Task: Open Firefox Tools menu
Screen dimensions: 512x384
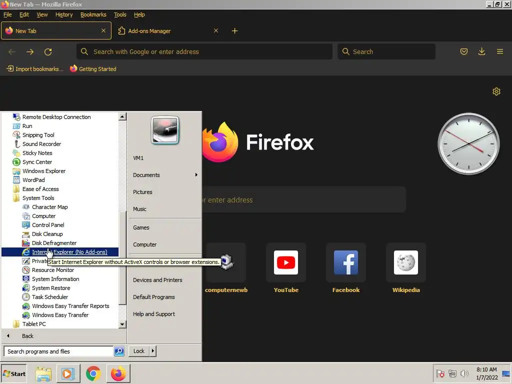Action: click(x=120, y=14)
